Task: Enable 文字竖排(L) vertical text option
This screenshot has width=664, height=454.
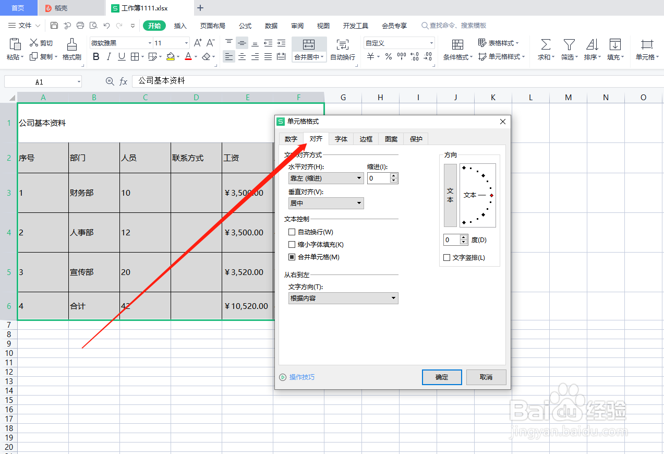Action: (x=446, y=257)
